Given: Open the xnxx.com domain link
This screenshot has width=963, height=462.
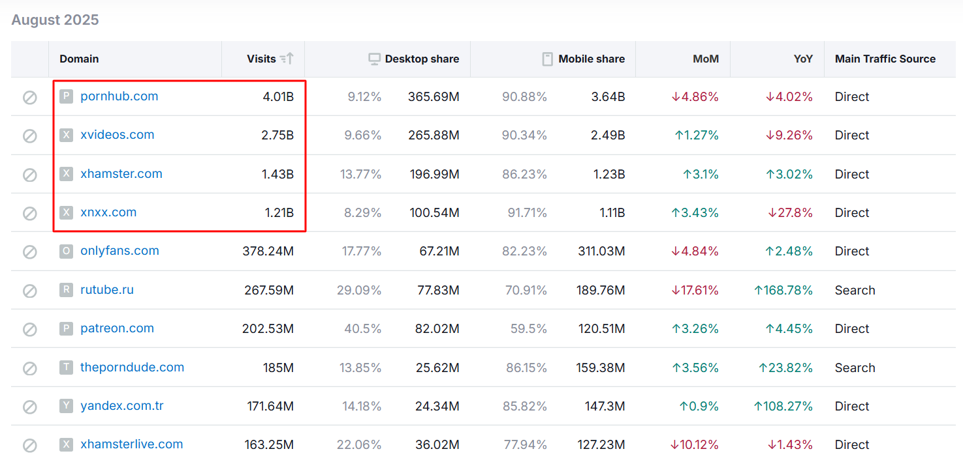Looking at the screenshot, I should tap(108, 212).
